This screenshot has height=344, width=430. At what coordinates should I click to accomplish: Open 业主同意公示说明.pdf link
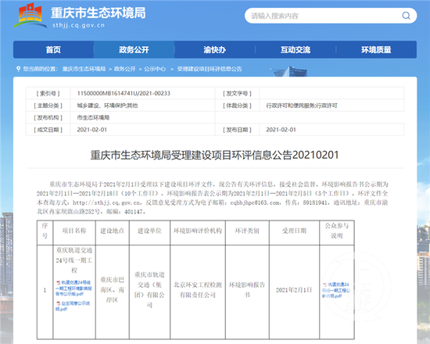tap(73, 306)
